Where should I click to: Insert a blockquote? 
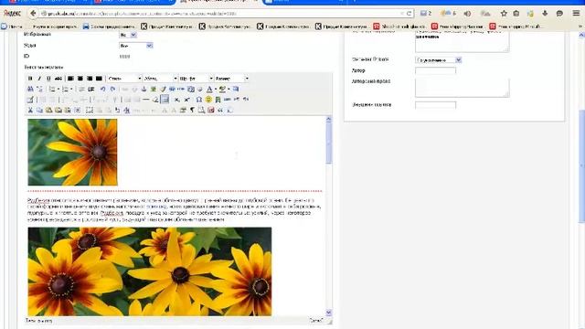click(x=220, y=110)
